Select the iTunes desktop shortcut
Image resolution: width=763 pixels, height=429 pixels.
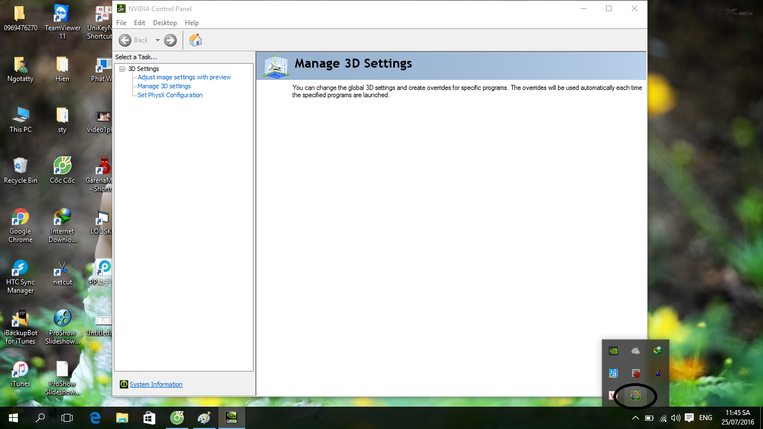21,374
